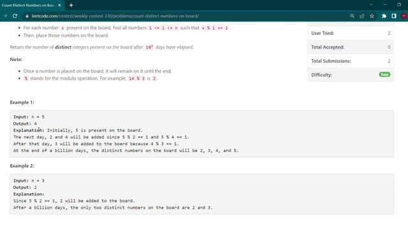Click the browser forward arrow
This screenshot has width=408, height=229.
pyautogui.click(x=5, y=16)
